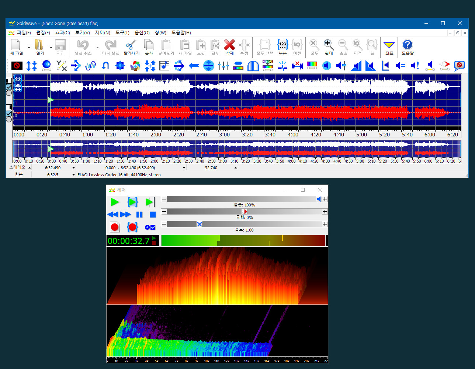The width and height of the screenshot is (475, 369).
Task: Open the 효과(C) menu
Action: (x=63, y=33)
